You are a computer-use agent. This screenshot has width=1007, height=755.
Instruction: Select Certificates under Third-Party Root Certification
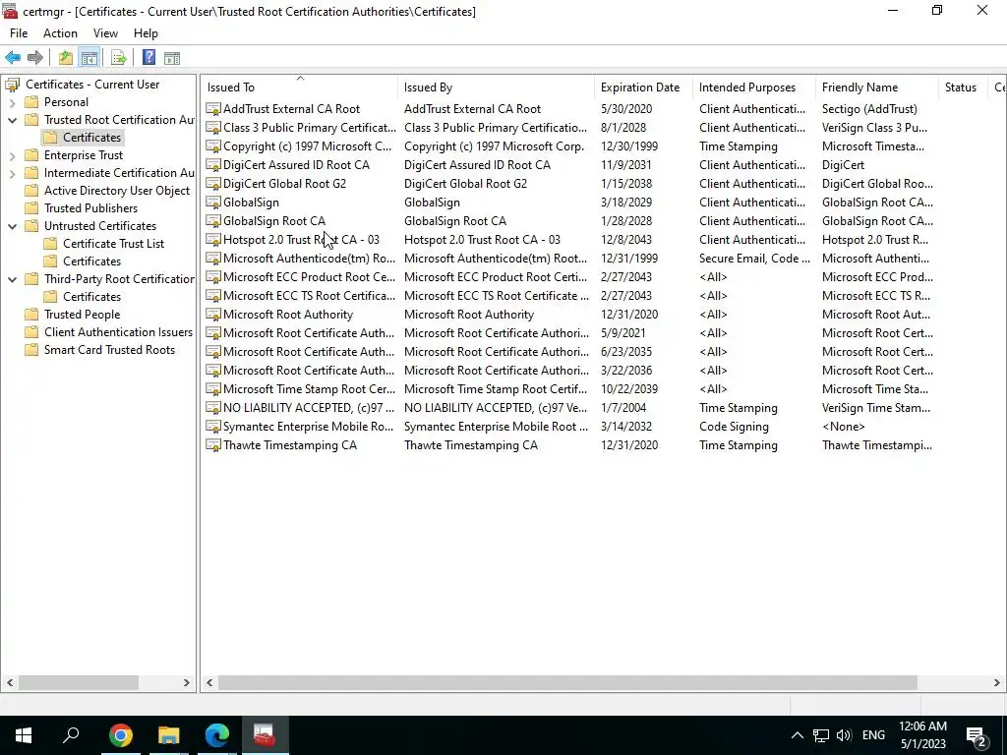91,297
